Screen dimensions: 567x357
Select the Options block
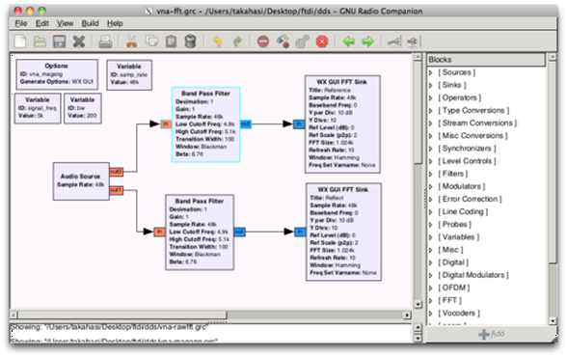coord(57,74)
